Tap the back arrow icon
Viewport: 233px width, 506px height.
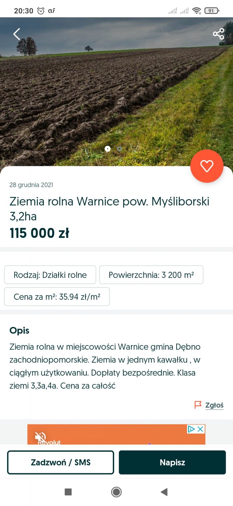pyautogui.click(x=16, y=34)
